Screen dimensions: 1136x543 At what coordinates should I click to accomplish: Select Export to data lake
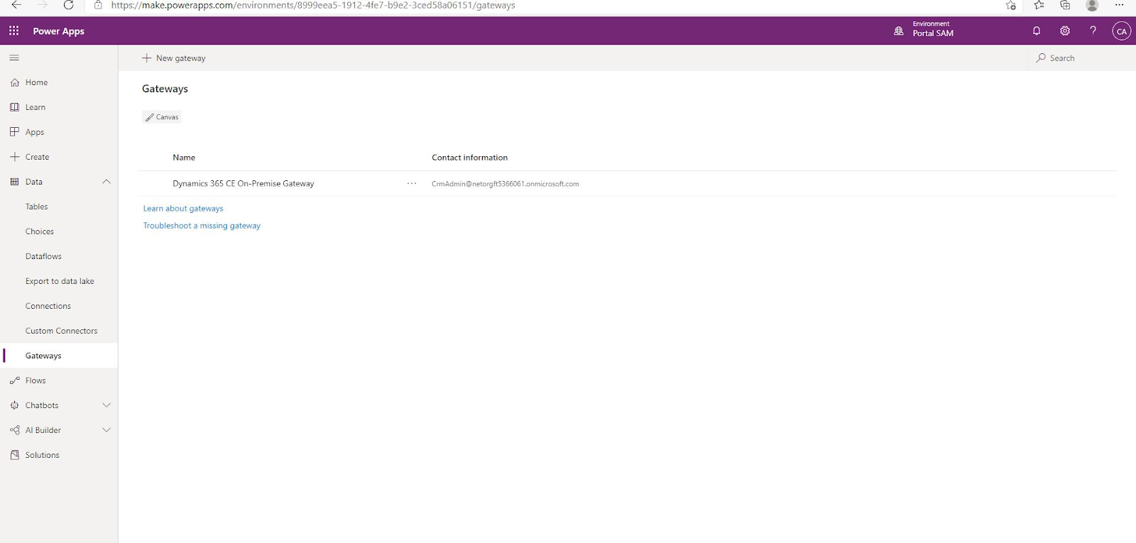[60, 281]
